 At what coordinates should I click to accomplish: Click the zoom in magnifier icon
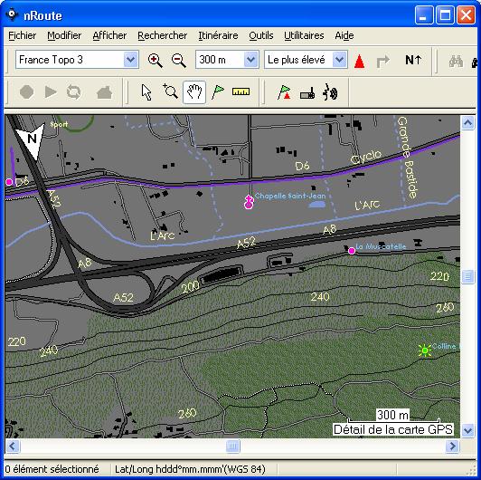(155, 61)
